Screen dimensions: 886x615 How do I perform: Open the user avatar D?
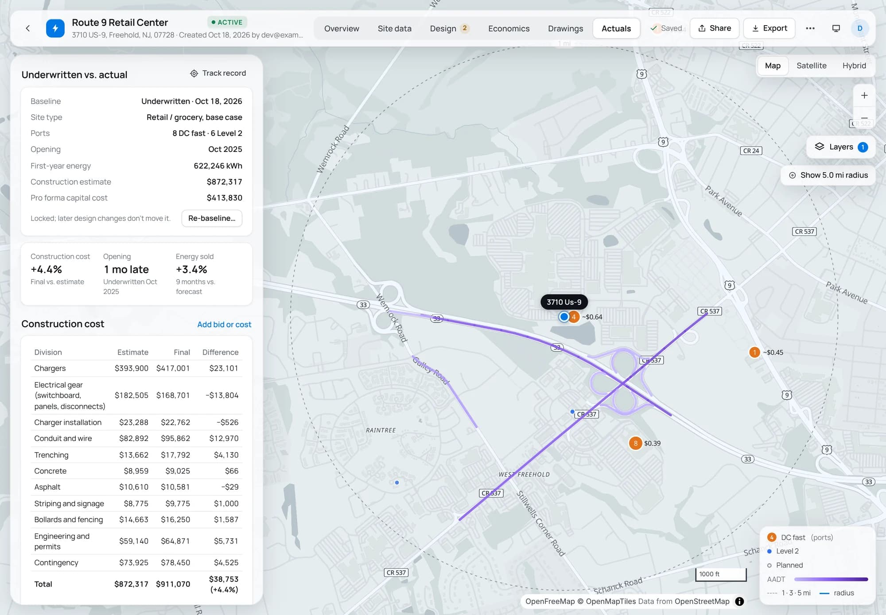tap(860, 28)
